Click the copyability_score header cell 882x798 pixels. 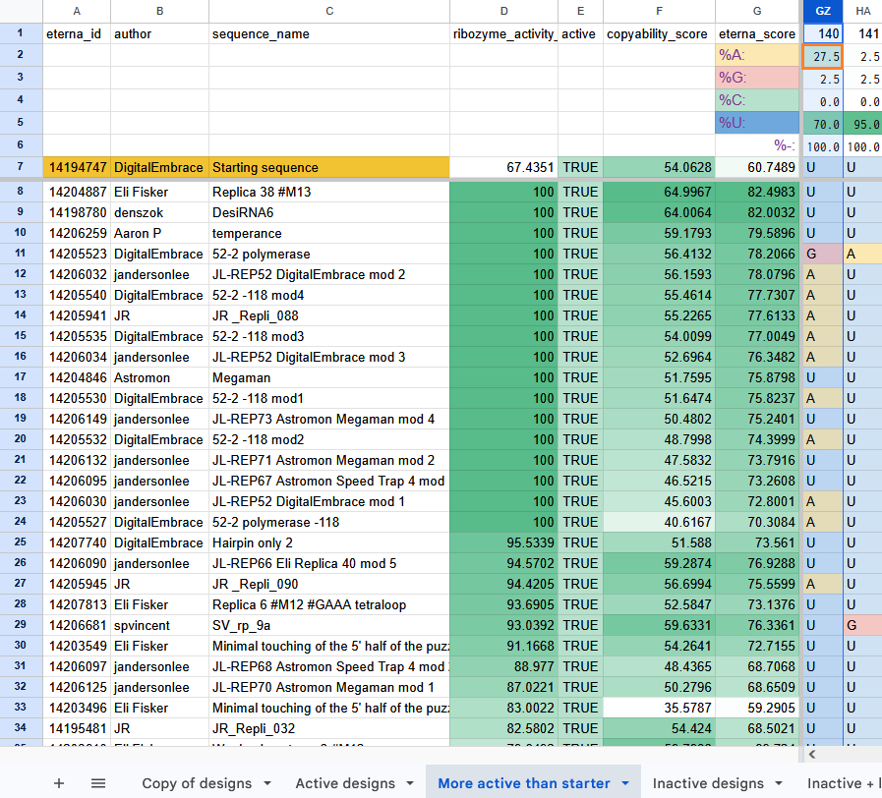click(659, 33)
